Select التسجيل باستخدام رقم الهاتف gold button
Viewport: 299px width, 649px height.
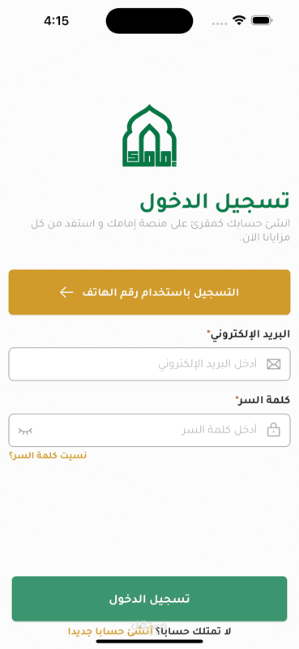[149, 292]
